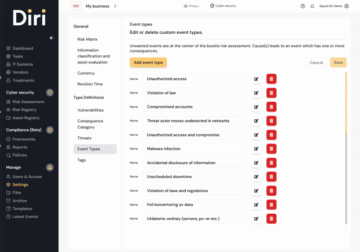Open the help question mark icon
The width and height of the screenshot is (360, 252).
tap(302, 6)
